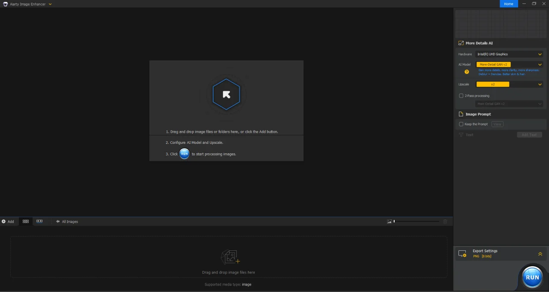Click the Add Text button
The height and width of the screenshot is (292, 549).
click(x=529, y=135)
